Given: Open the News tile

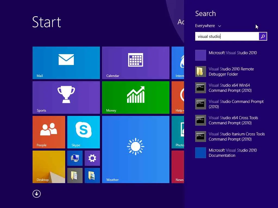Looking at the screenshot, I should pyautogui.click(x=178, y=167).
